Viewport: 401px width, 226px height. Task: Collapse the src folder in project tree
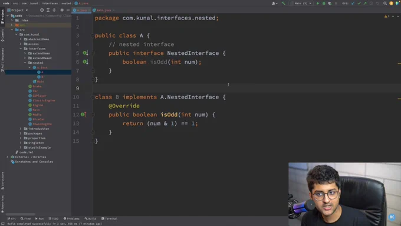pos(12,30)
